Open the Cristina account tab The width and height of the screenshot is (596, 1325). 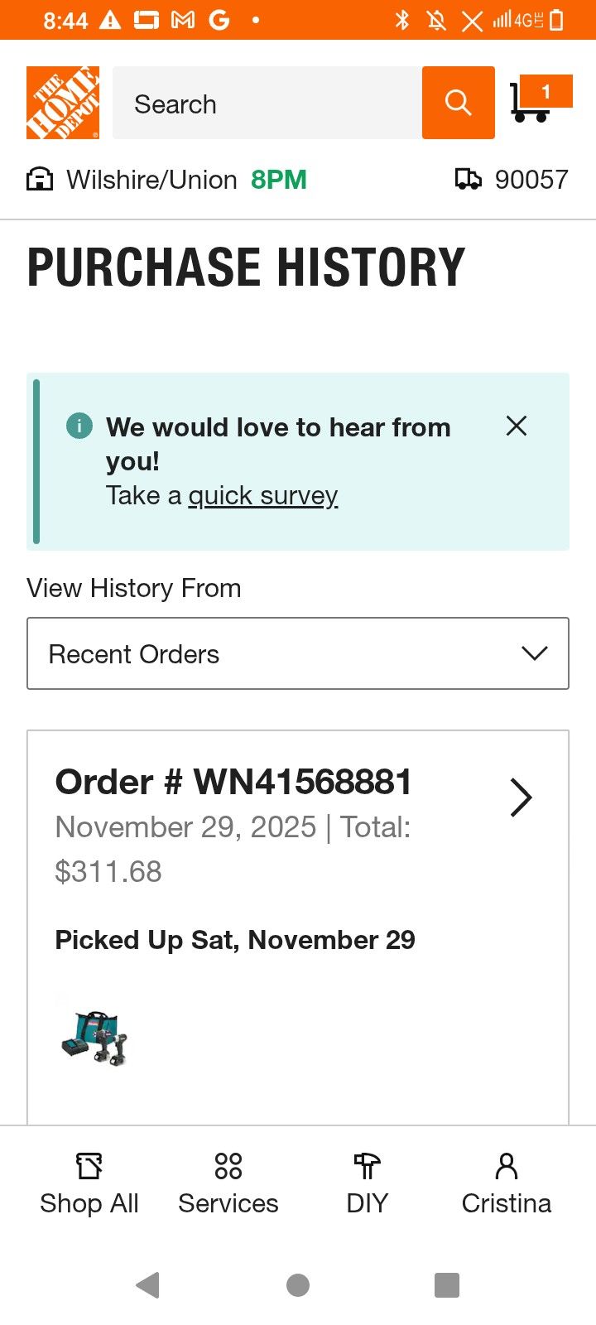tap(507, 1184)
